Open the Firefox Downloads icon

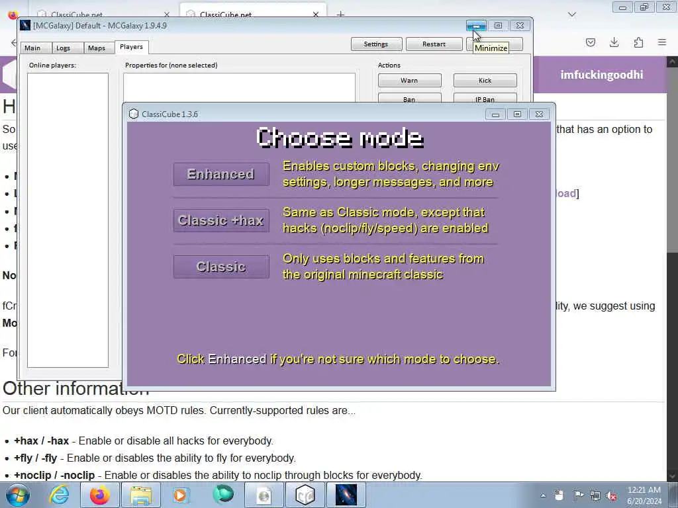pyautogui.click(x=614, y=42)
